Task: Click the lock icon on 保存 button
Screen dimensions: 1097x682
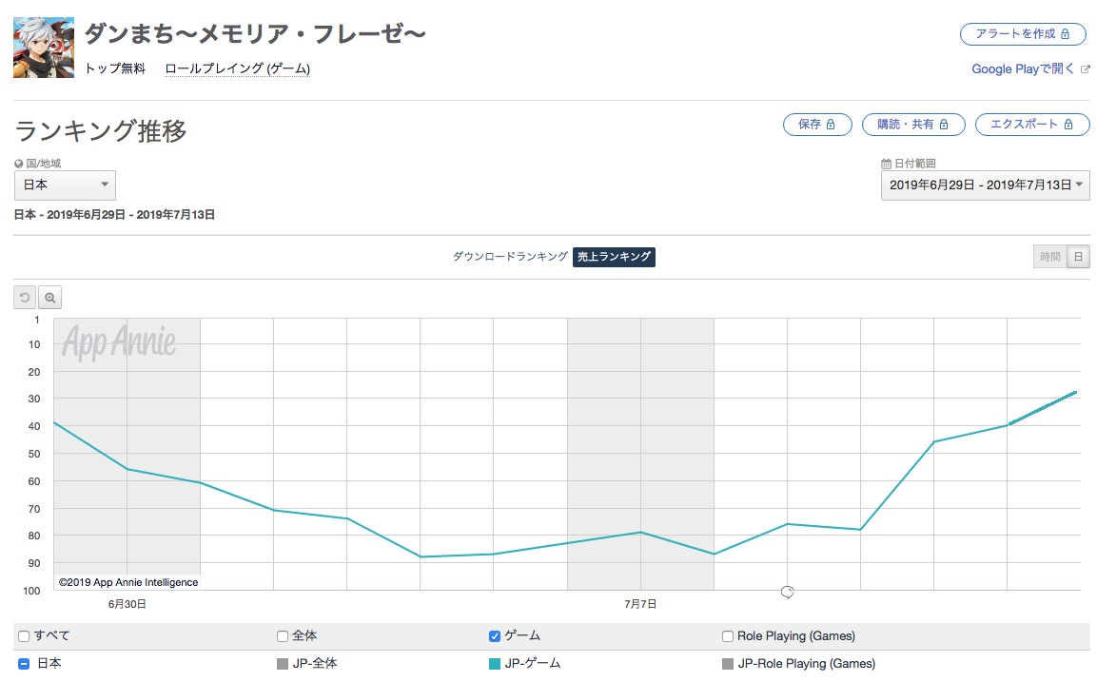Action: click(x=831, y=125)
